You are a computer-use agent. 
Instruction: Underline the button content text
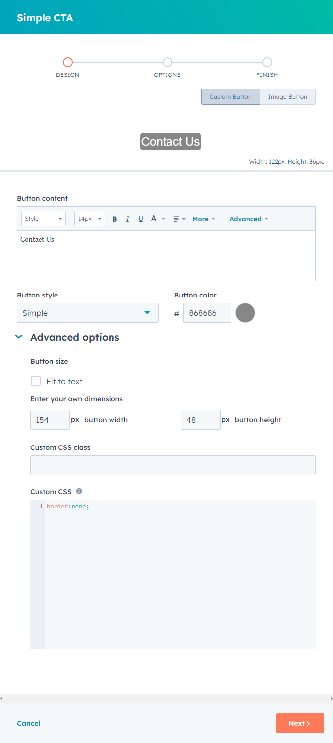pos(140,219)
